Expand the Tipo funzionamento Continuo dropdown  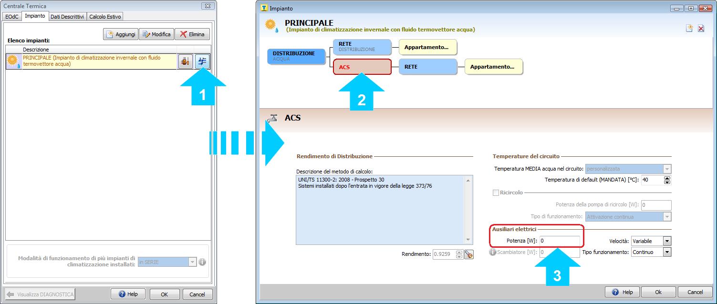(666, 252)
